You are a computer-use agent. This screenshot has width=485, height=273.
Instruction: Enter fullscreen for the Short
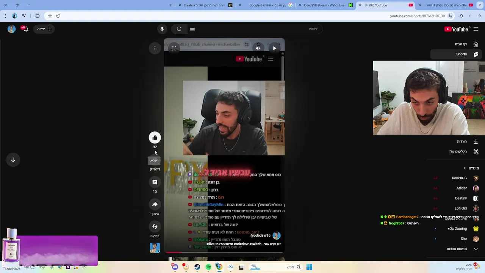tap(174, 48)
